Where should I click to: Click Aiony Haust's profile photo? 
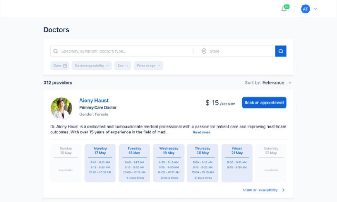pyautogui.click(x=62, y=108)
